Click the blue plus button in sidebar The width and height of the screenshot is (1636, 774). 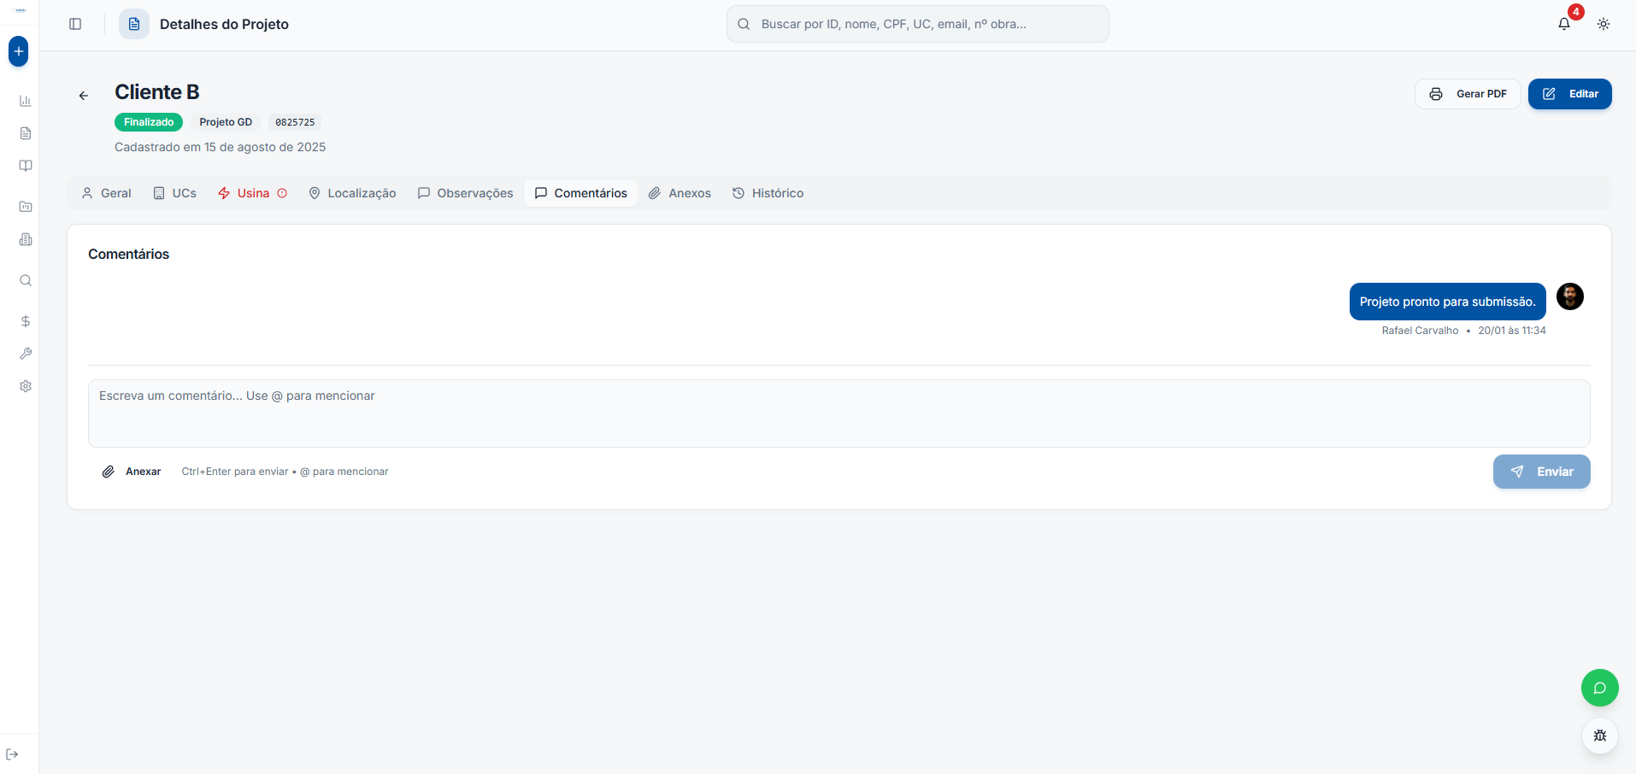[x=18, y=51]
